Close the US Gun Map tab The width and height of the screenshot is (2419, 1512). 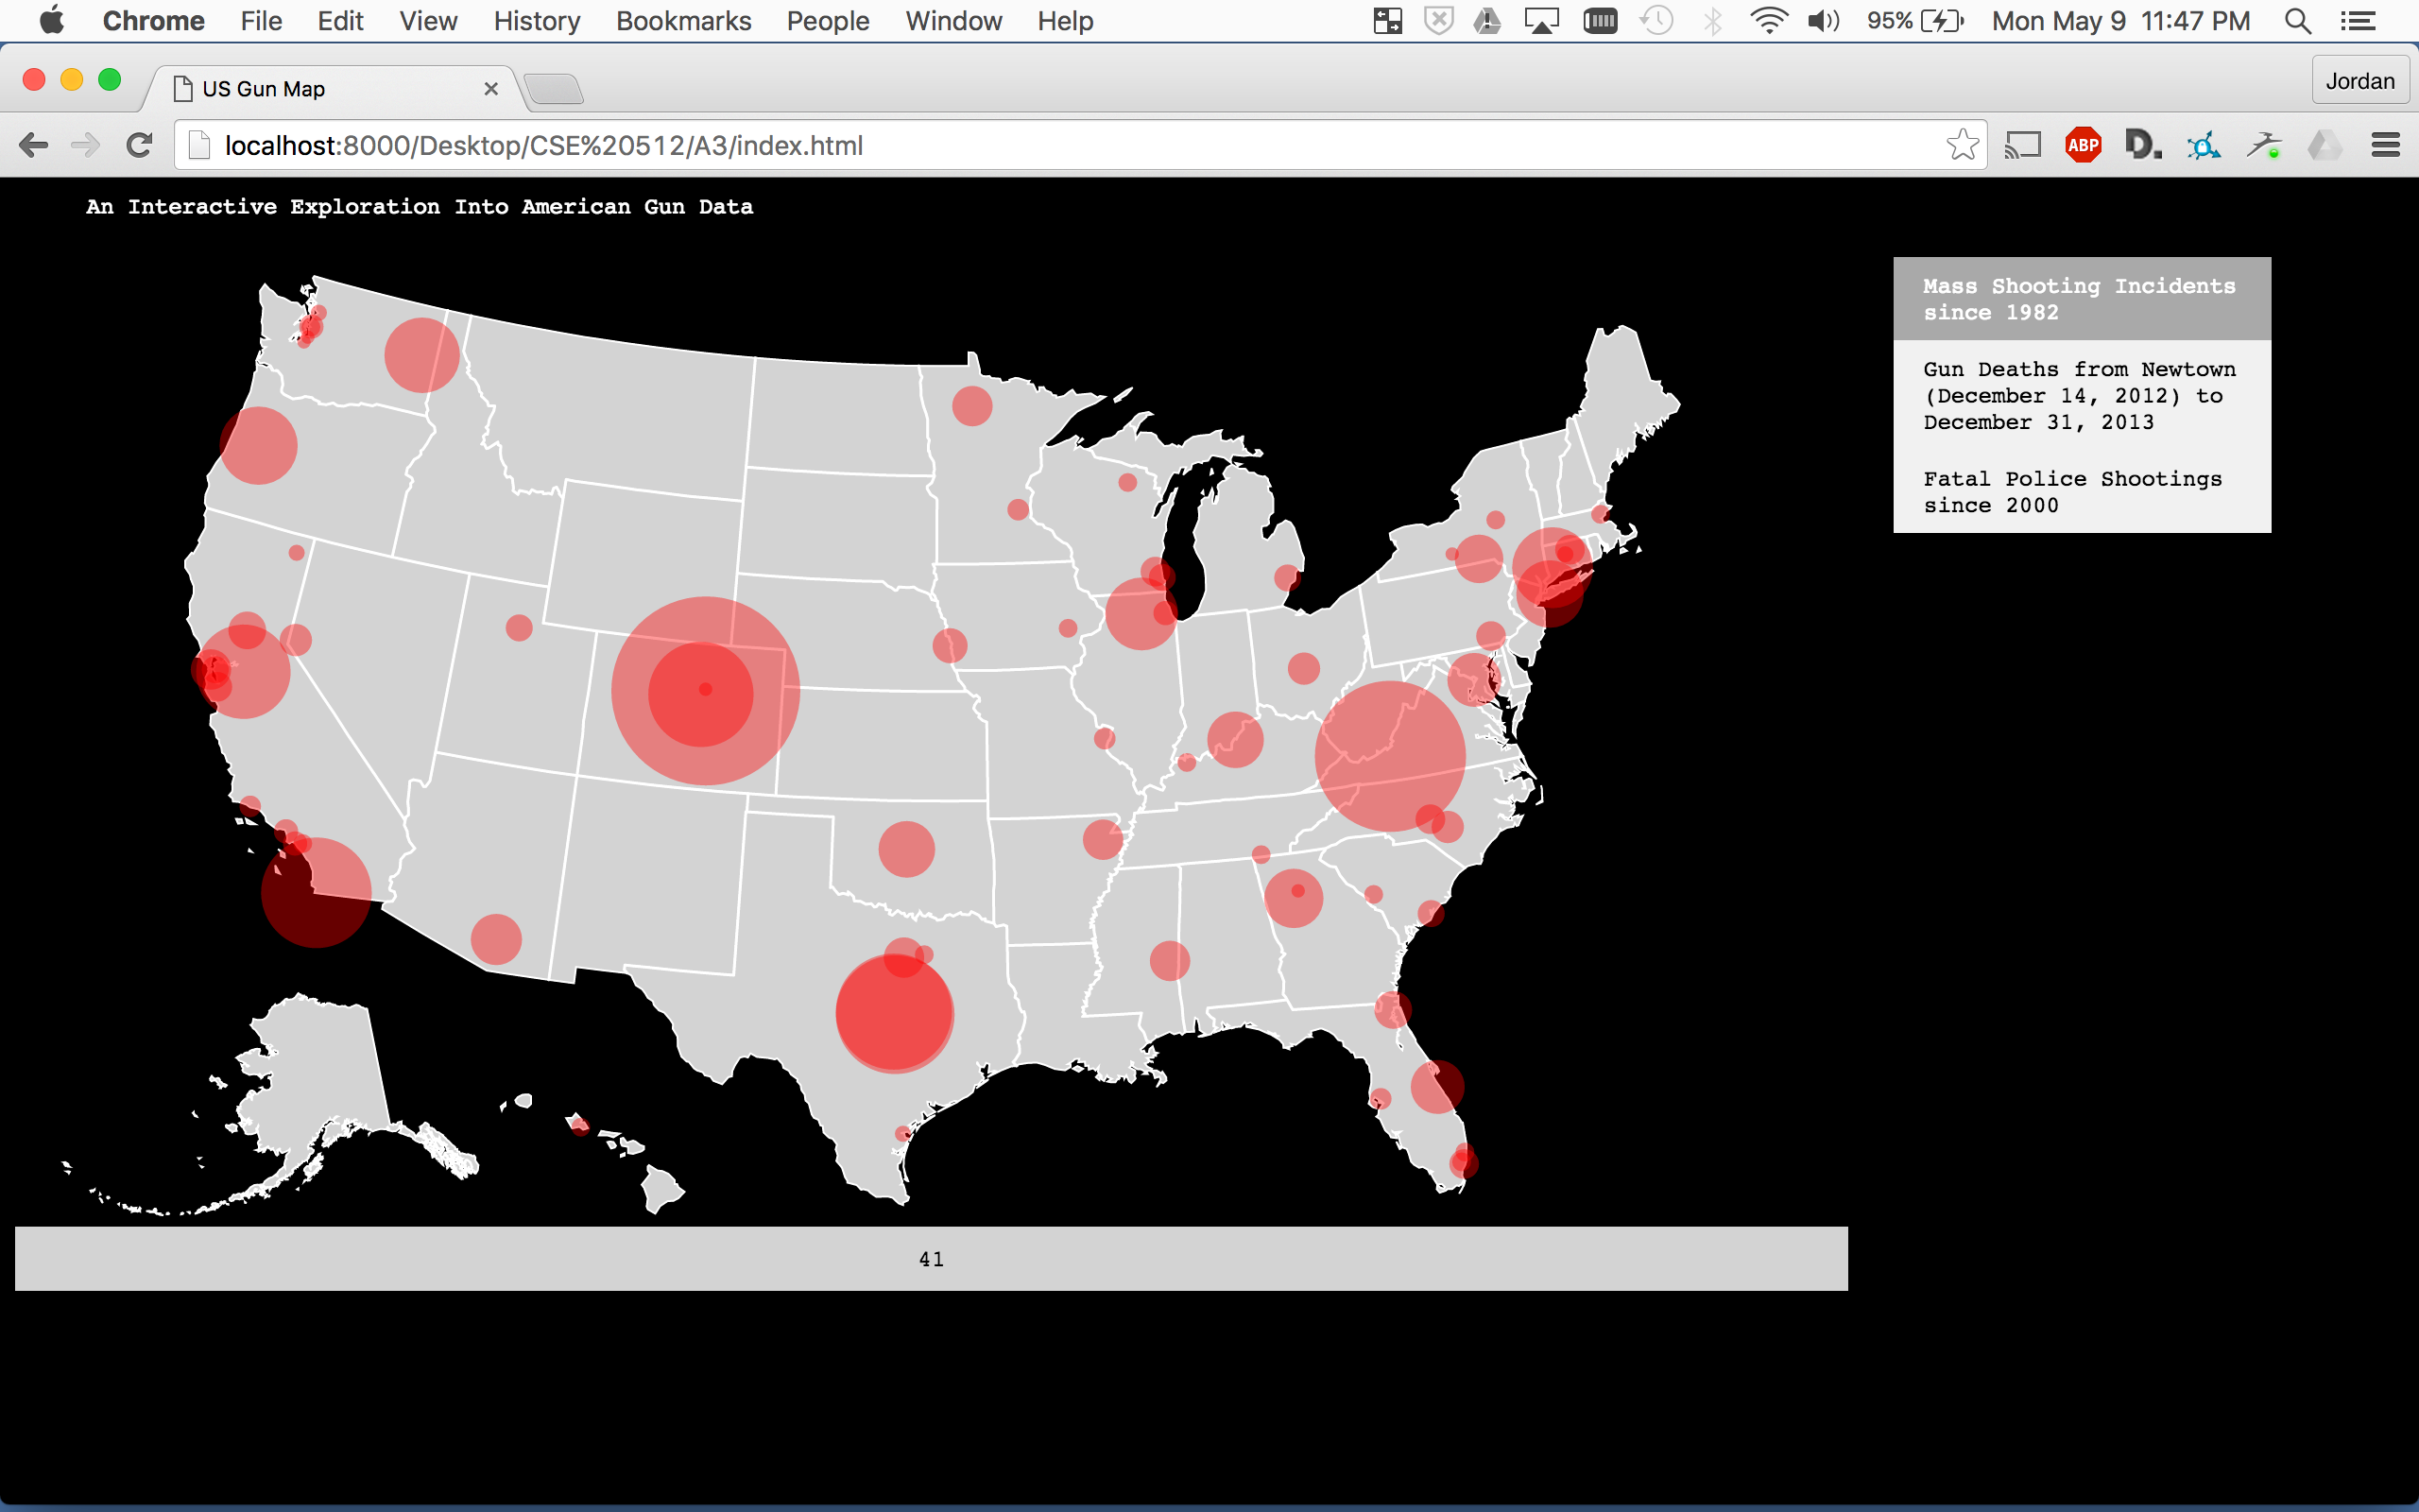tap(490, 89)
